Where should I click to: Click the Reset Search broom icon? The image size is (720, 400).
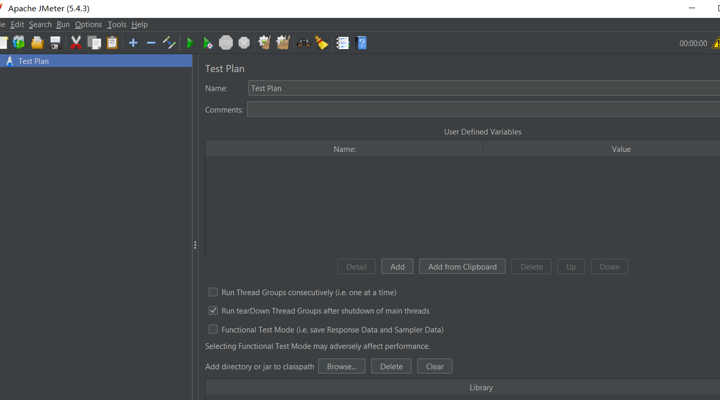coord(322,42)
